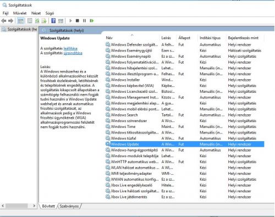275x217 pixels.
Task: Click the Windows Time service gear icon
Action: tap(108, 126)
